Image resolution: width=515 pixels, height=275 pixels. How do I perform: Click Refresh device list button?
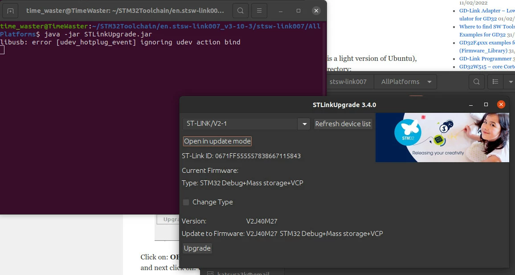pos(343,124)
